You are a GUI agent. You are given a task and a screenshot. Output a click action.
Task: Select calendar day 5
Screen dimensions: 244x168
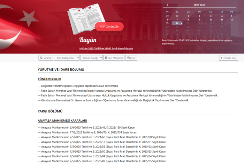(x=231, y=16)
